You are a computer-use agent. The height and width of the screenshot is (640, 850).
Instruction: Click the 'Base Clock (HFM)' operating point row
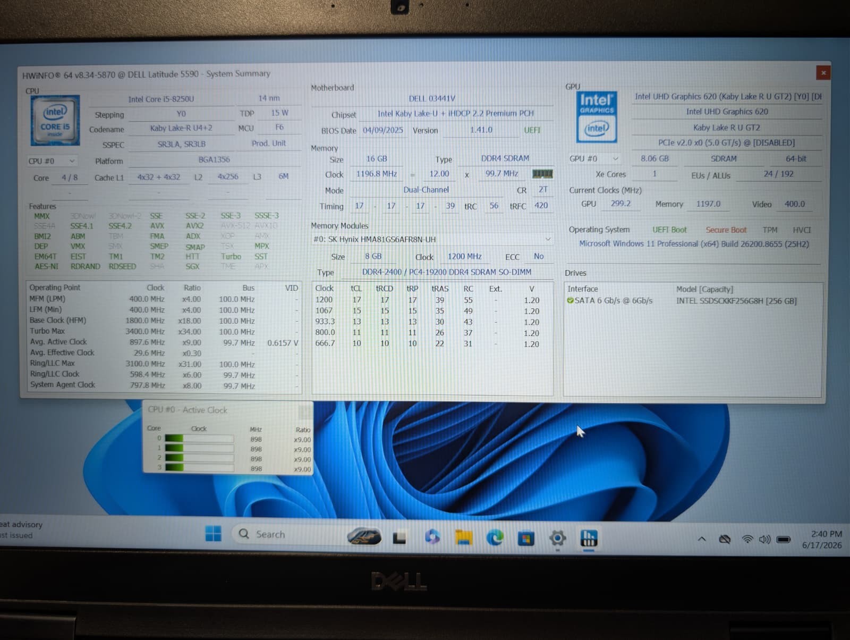164,321
